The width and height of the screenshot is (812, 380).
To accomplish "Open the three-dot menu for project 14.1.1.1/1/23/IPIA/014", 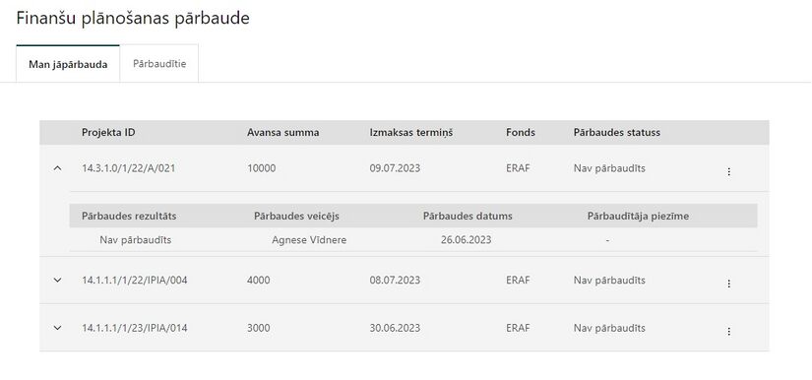I will point(728,332).
